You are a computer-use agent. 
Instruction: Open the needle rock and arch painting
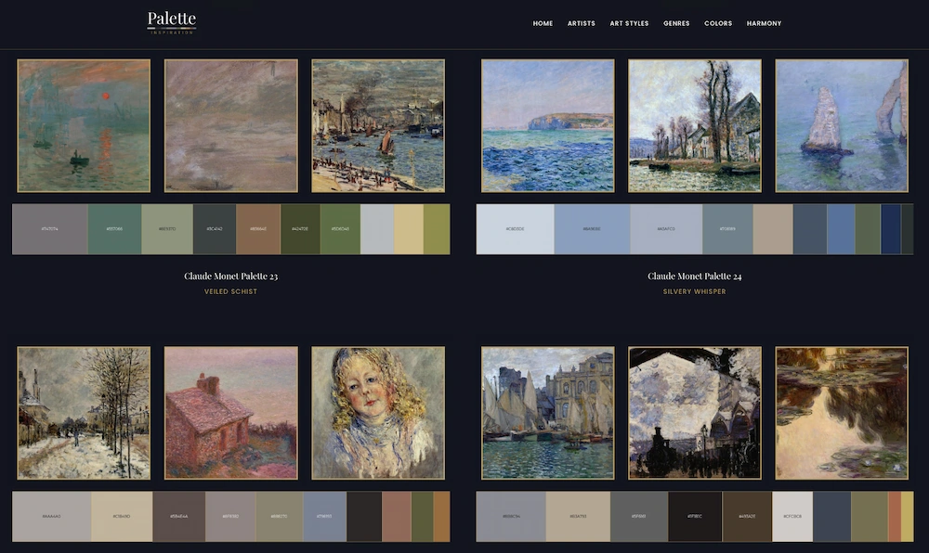pyautogui.click(x=842, y=125)
